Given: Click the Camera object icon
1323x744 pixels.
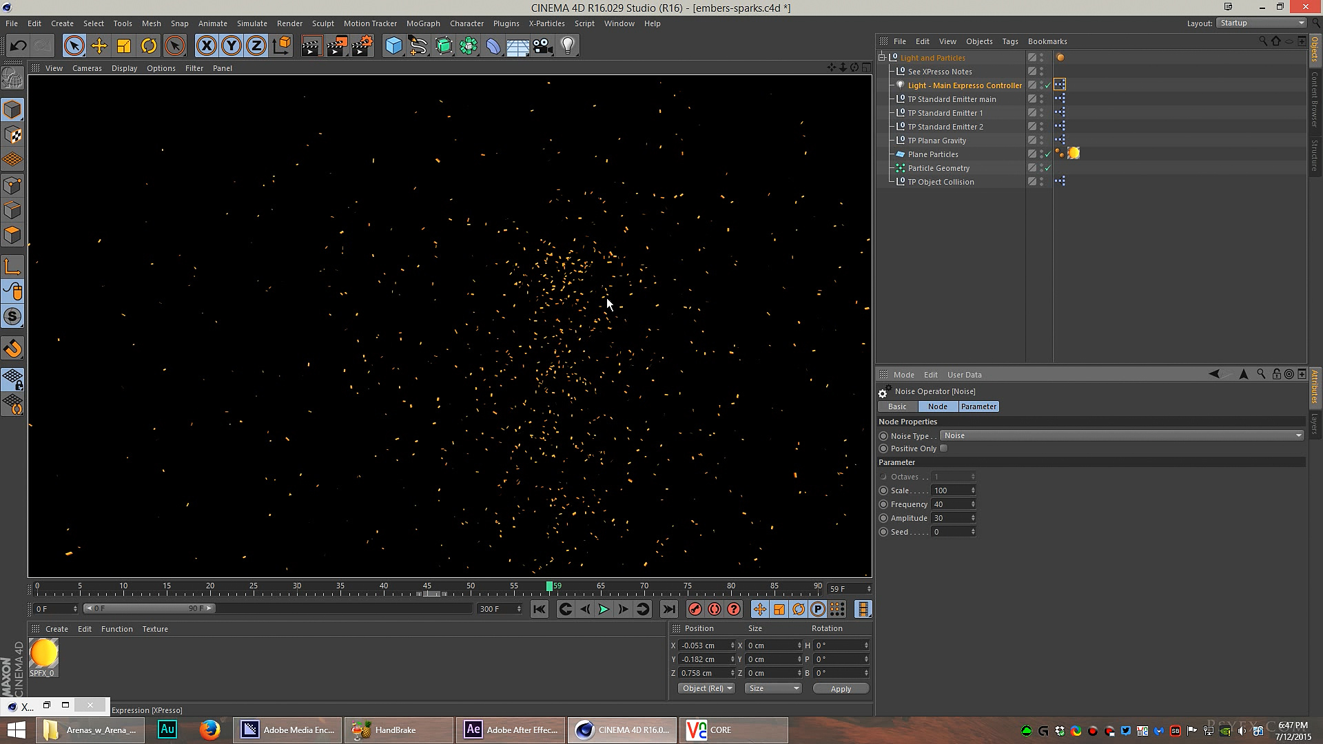Looking at the screenshot, I should (x=543, y=46).
